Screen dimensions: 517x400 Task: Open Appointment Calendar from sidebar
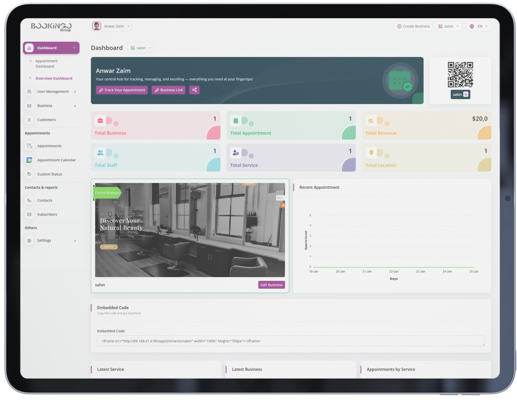click(x=56, y=160)
